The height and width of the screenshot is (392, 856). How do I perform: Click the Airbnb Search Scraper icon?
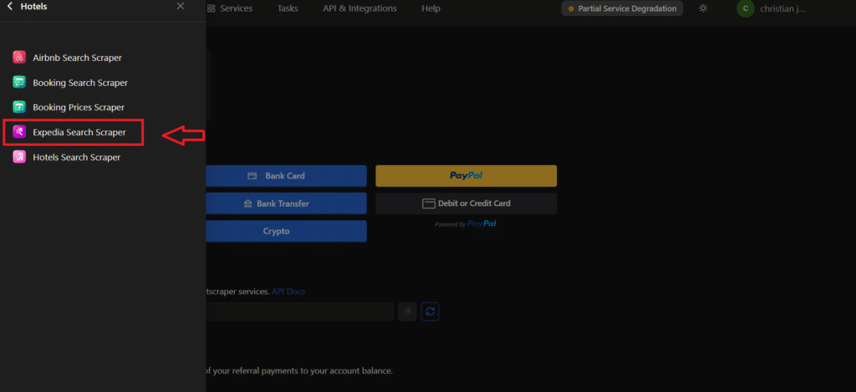pos(19,58)
